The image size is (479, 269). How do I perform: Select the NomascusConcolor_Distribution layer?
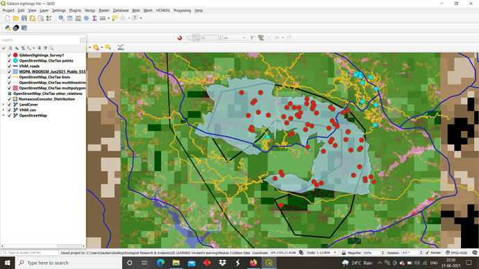(47, 99)
